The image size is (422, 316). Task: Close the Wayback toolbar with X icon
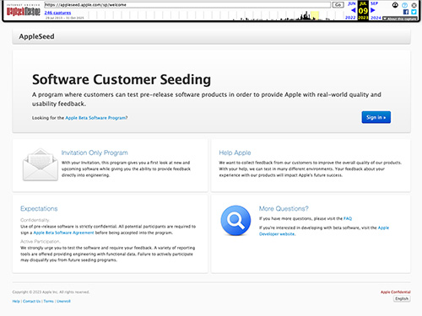coord(414,5)
